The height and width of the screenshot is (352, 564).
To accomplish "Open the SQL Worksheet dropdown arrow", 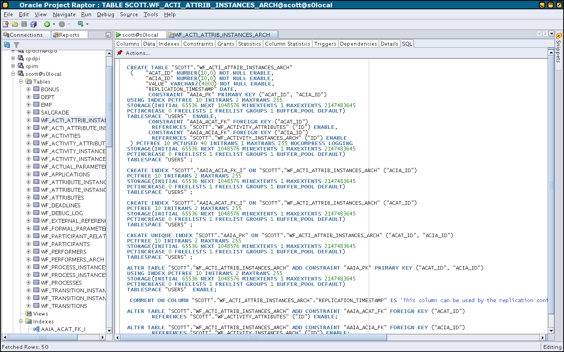I will 87,24.
